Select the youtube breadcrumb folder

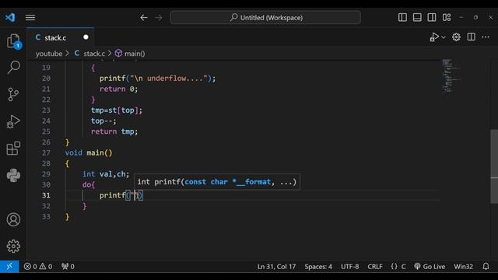[49, 54]
